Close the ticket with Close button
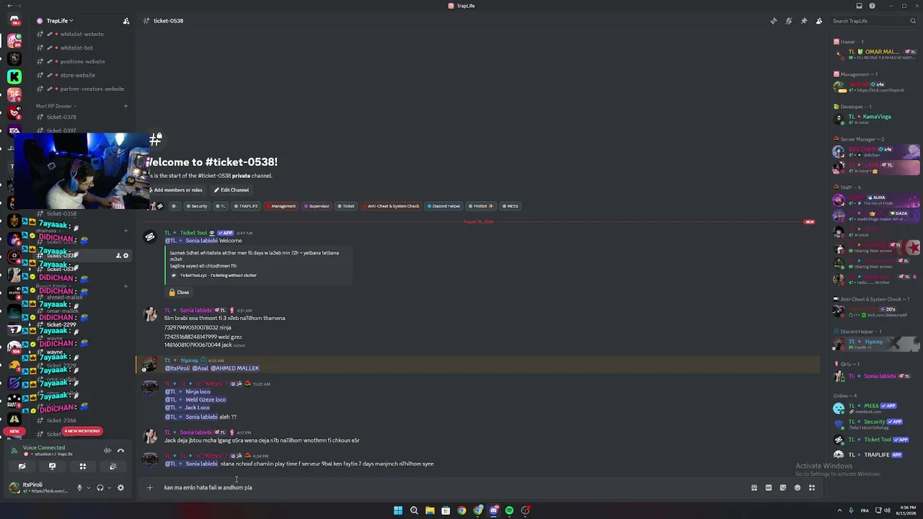 pos(179,293)
